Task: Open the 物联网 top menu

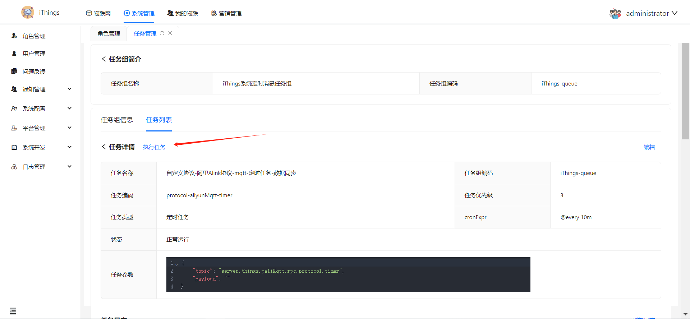Action: (98, 13)
